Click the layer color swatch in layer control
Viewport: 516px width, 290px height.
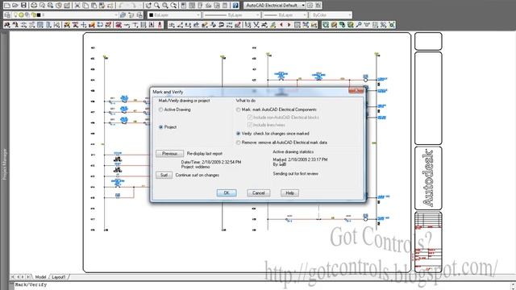coord(39,15)
